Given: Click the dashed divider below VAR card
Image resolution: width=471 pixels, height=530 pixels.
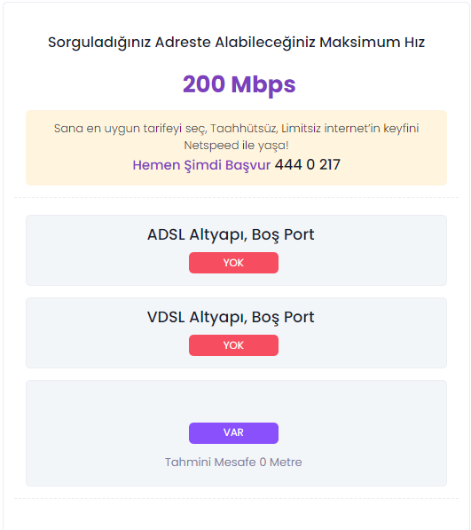Looking at the screenshot, I should point(236,498).
